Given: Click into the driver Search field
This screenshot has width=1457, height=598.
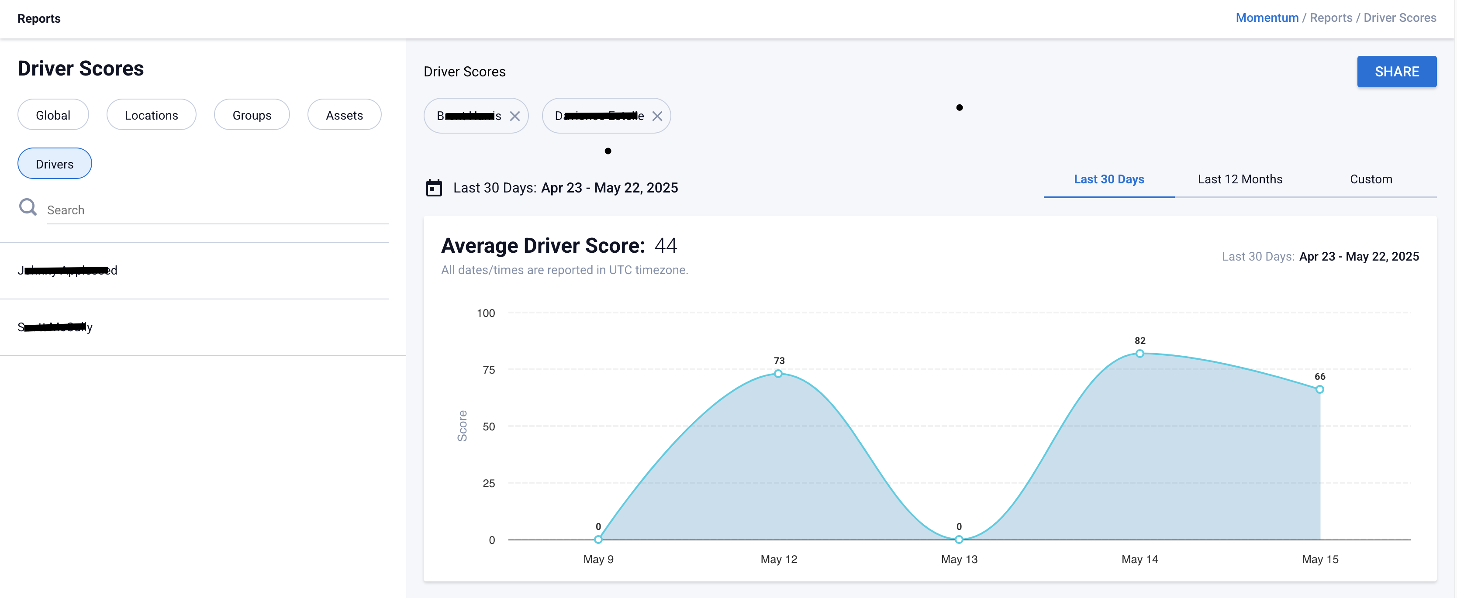Looking at the screenshot, I should [x=217, y=210].
